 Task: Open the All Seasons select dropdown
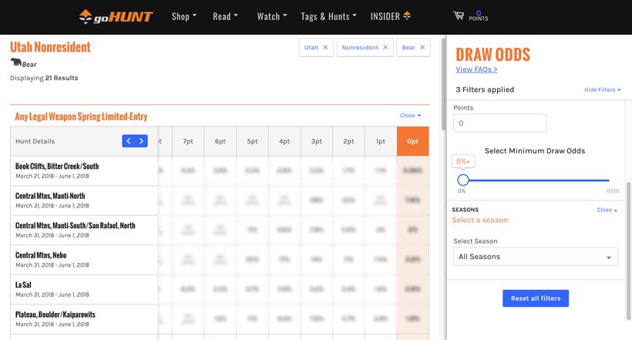[x=535, y=257]
